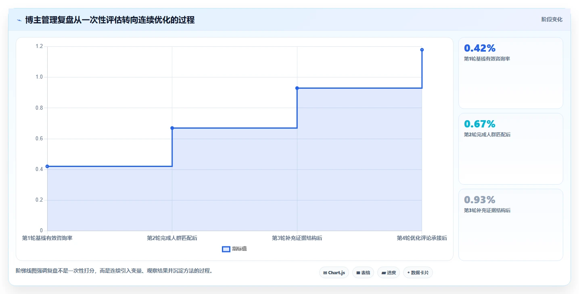Click the x-axis label 第3轮补充证据结构后

pos(297,238)
